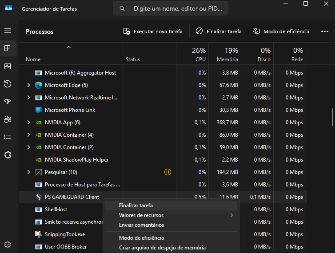Click the NVIDIA Container (4) icon
Viewport: 335px width, 253px height.
[39, 135]
